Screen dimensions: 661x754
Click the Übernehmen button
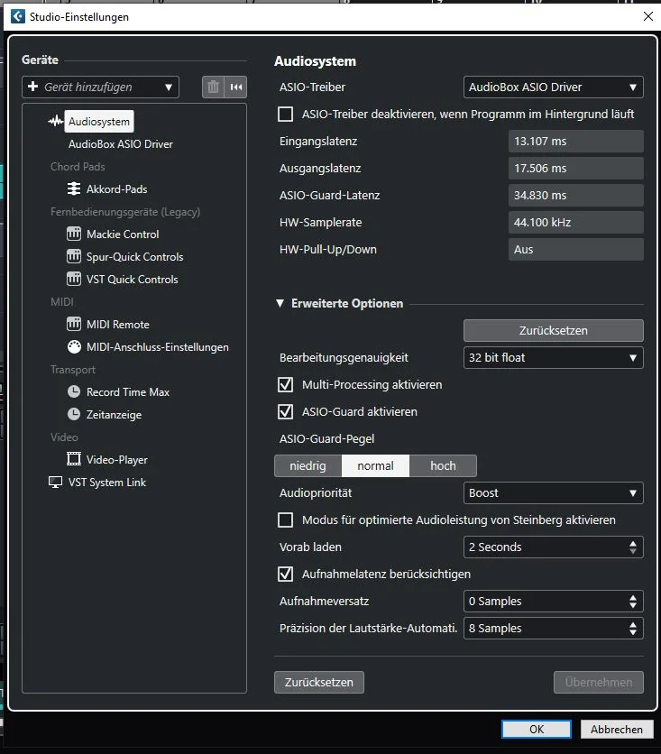click(x=599, y=683)
